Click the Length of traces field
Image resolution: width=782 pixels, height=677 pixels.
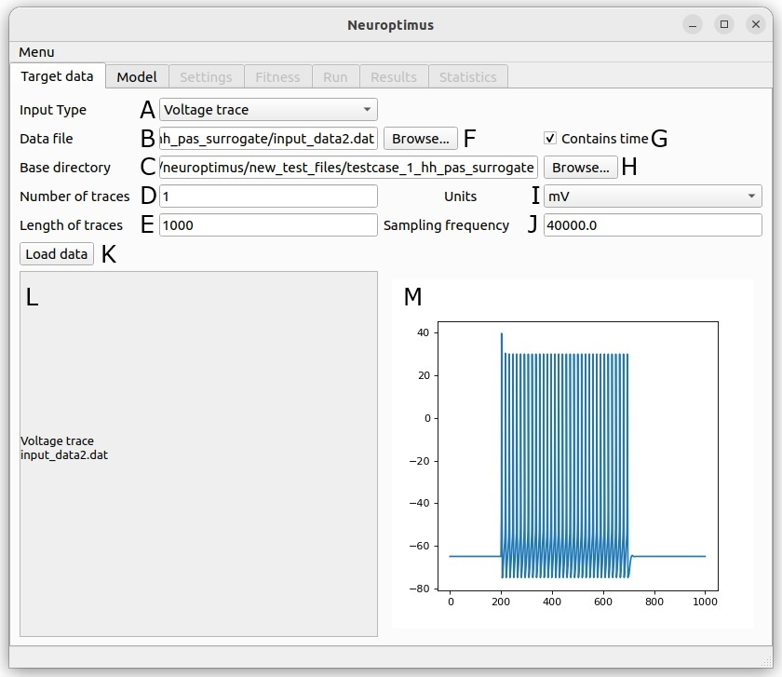pyautogui.click(x=268, y=225)
